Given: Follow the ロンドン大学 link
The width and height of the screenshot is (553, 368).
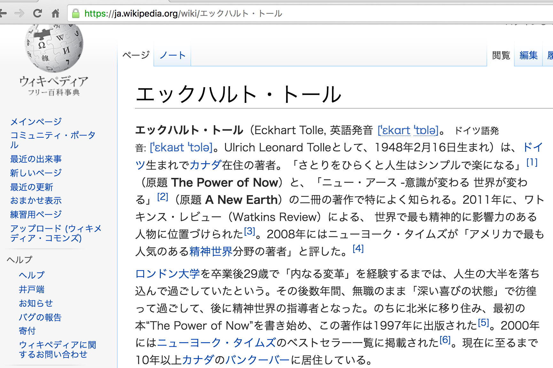Looking at the screenshot, I should (167, 274).
